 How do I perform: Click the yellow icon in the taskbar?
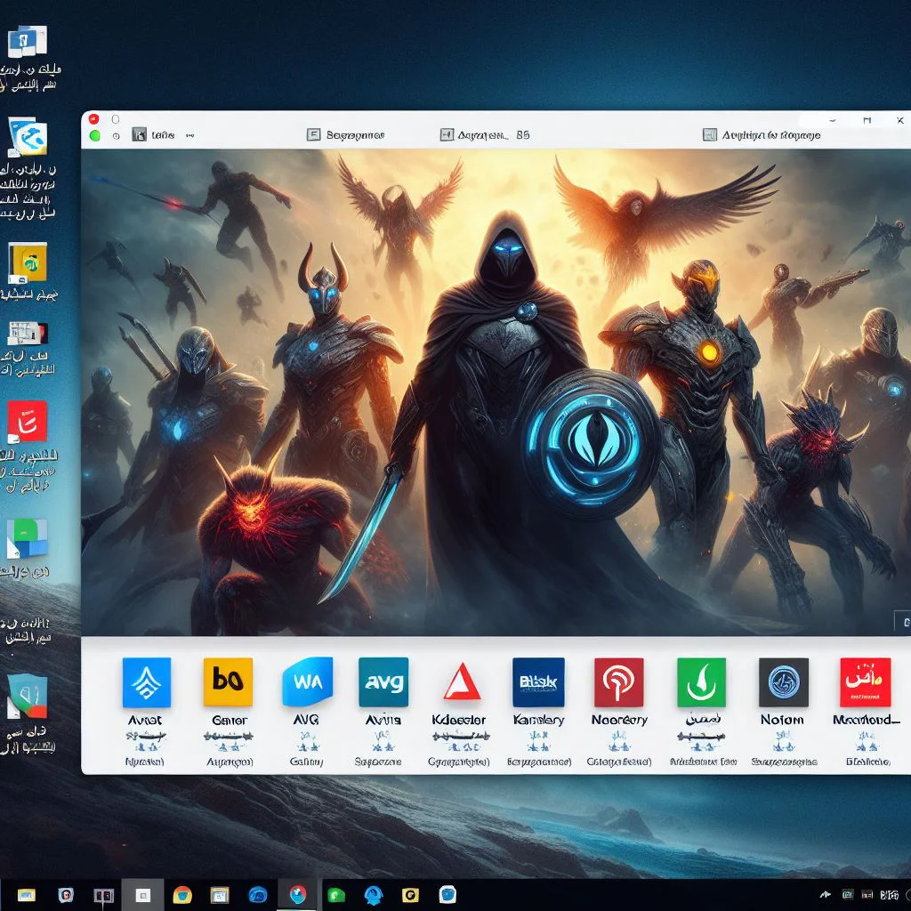(410, 895)
